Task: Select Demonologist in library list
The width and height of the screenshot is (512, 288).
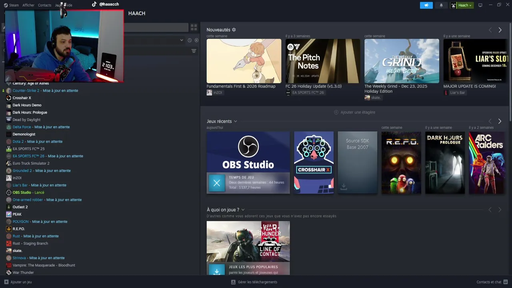Action: pyautogui.click(x=24, y=134)
